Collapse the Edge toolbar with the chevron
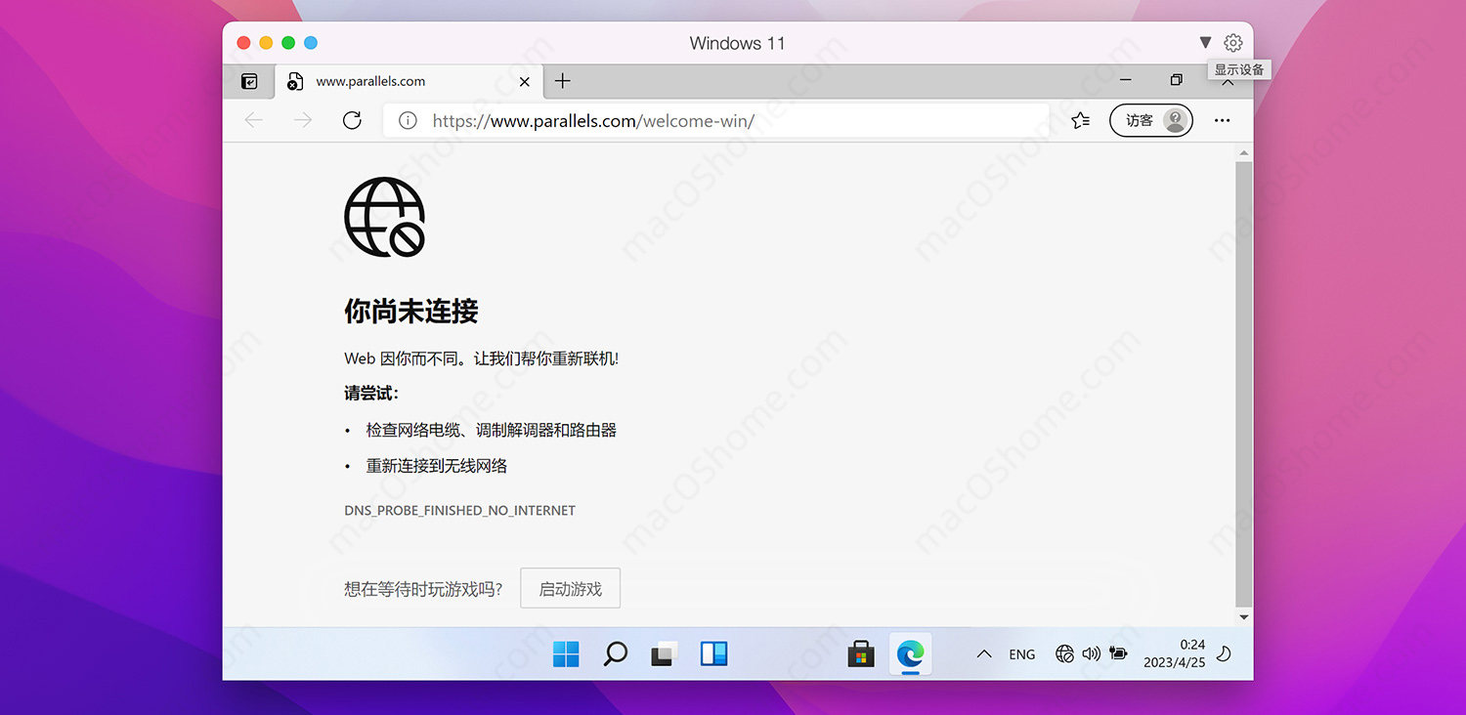This screenshot has height=715, width=1466. (x=1228, y=81)
